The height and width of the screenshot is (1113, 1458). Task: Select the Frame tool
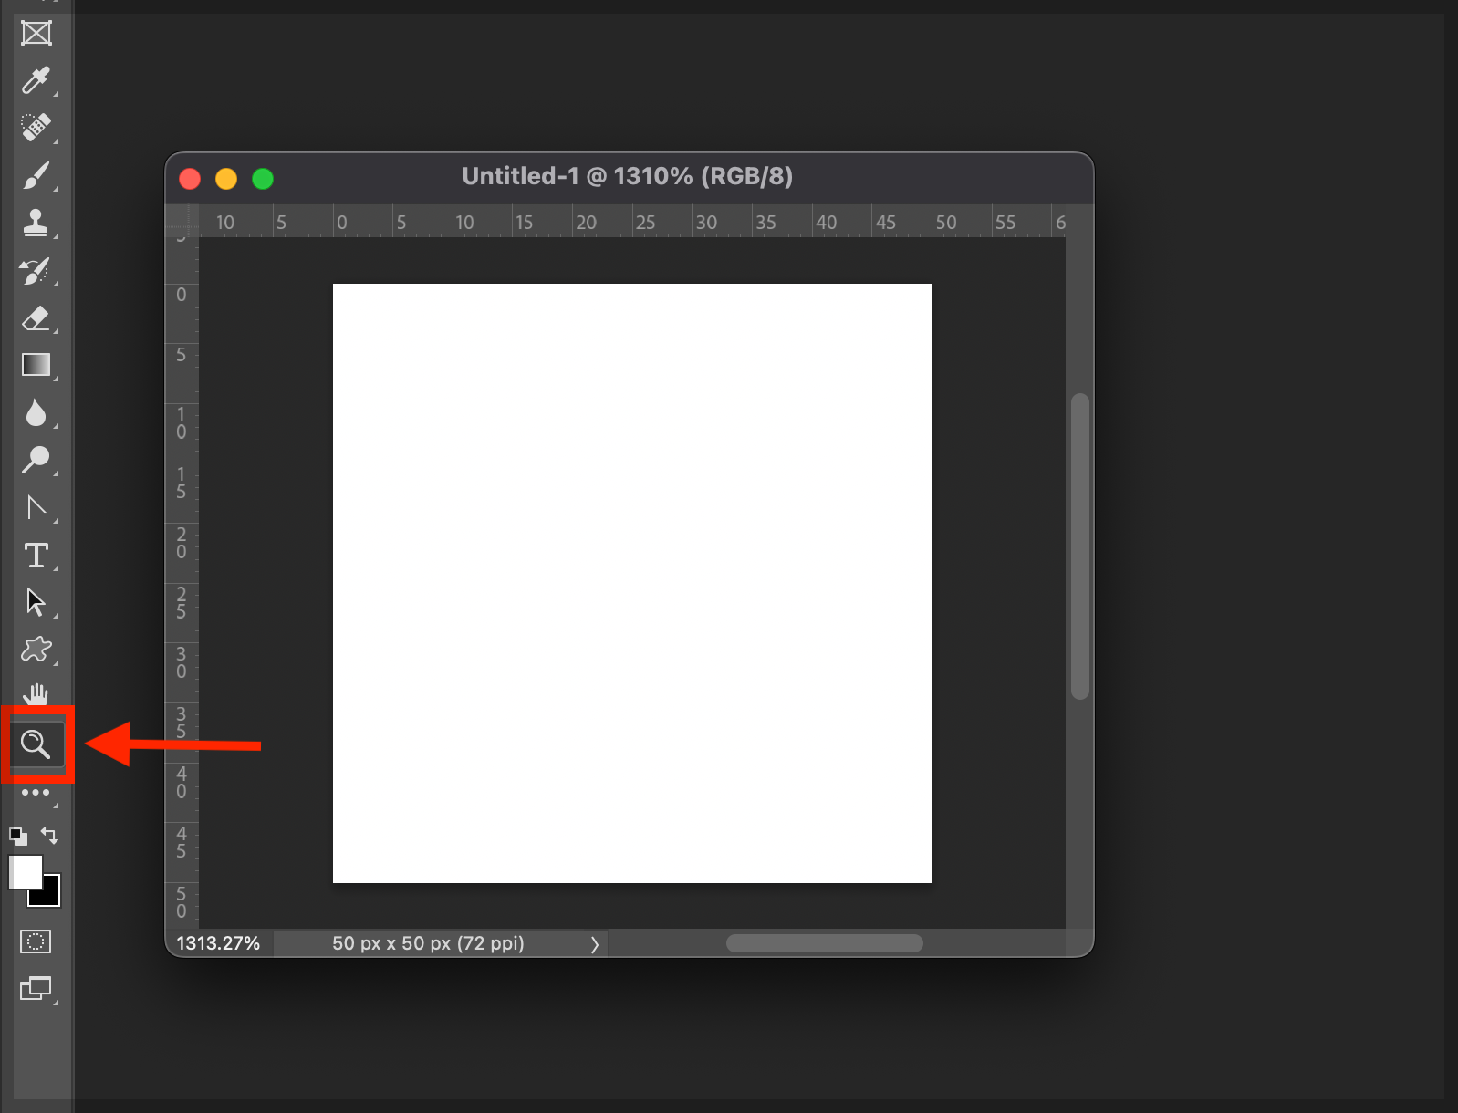point(36,33)
